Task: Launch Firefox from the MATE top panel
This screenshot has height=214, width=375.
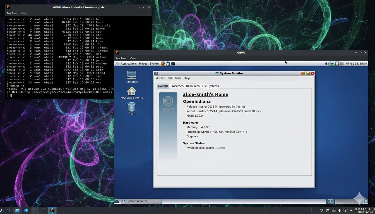Action: 163,64
